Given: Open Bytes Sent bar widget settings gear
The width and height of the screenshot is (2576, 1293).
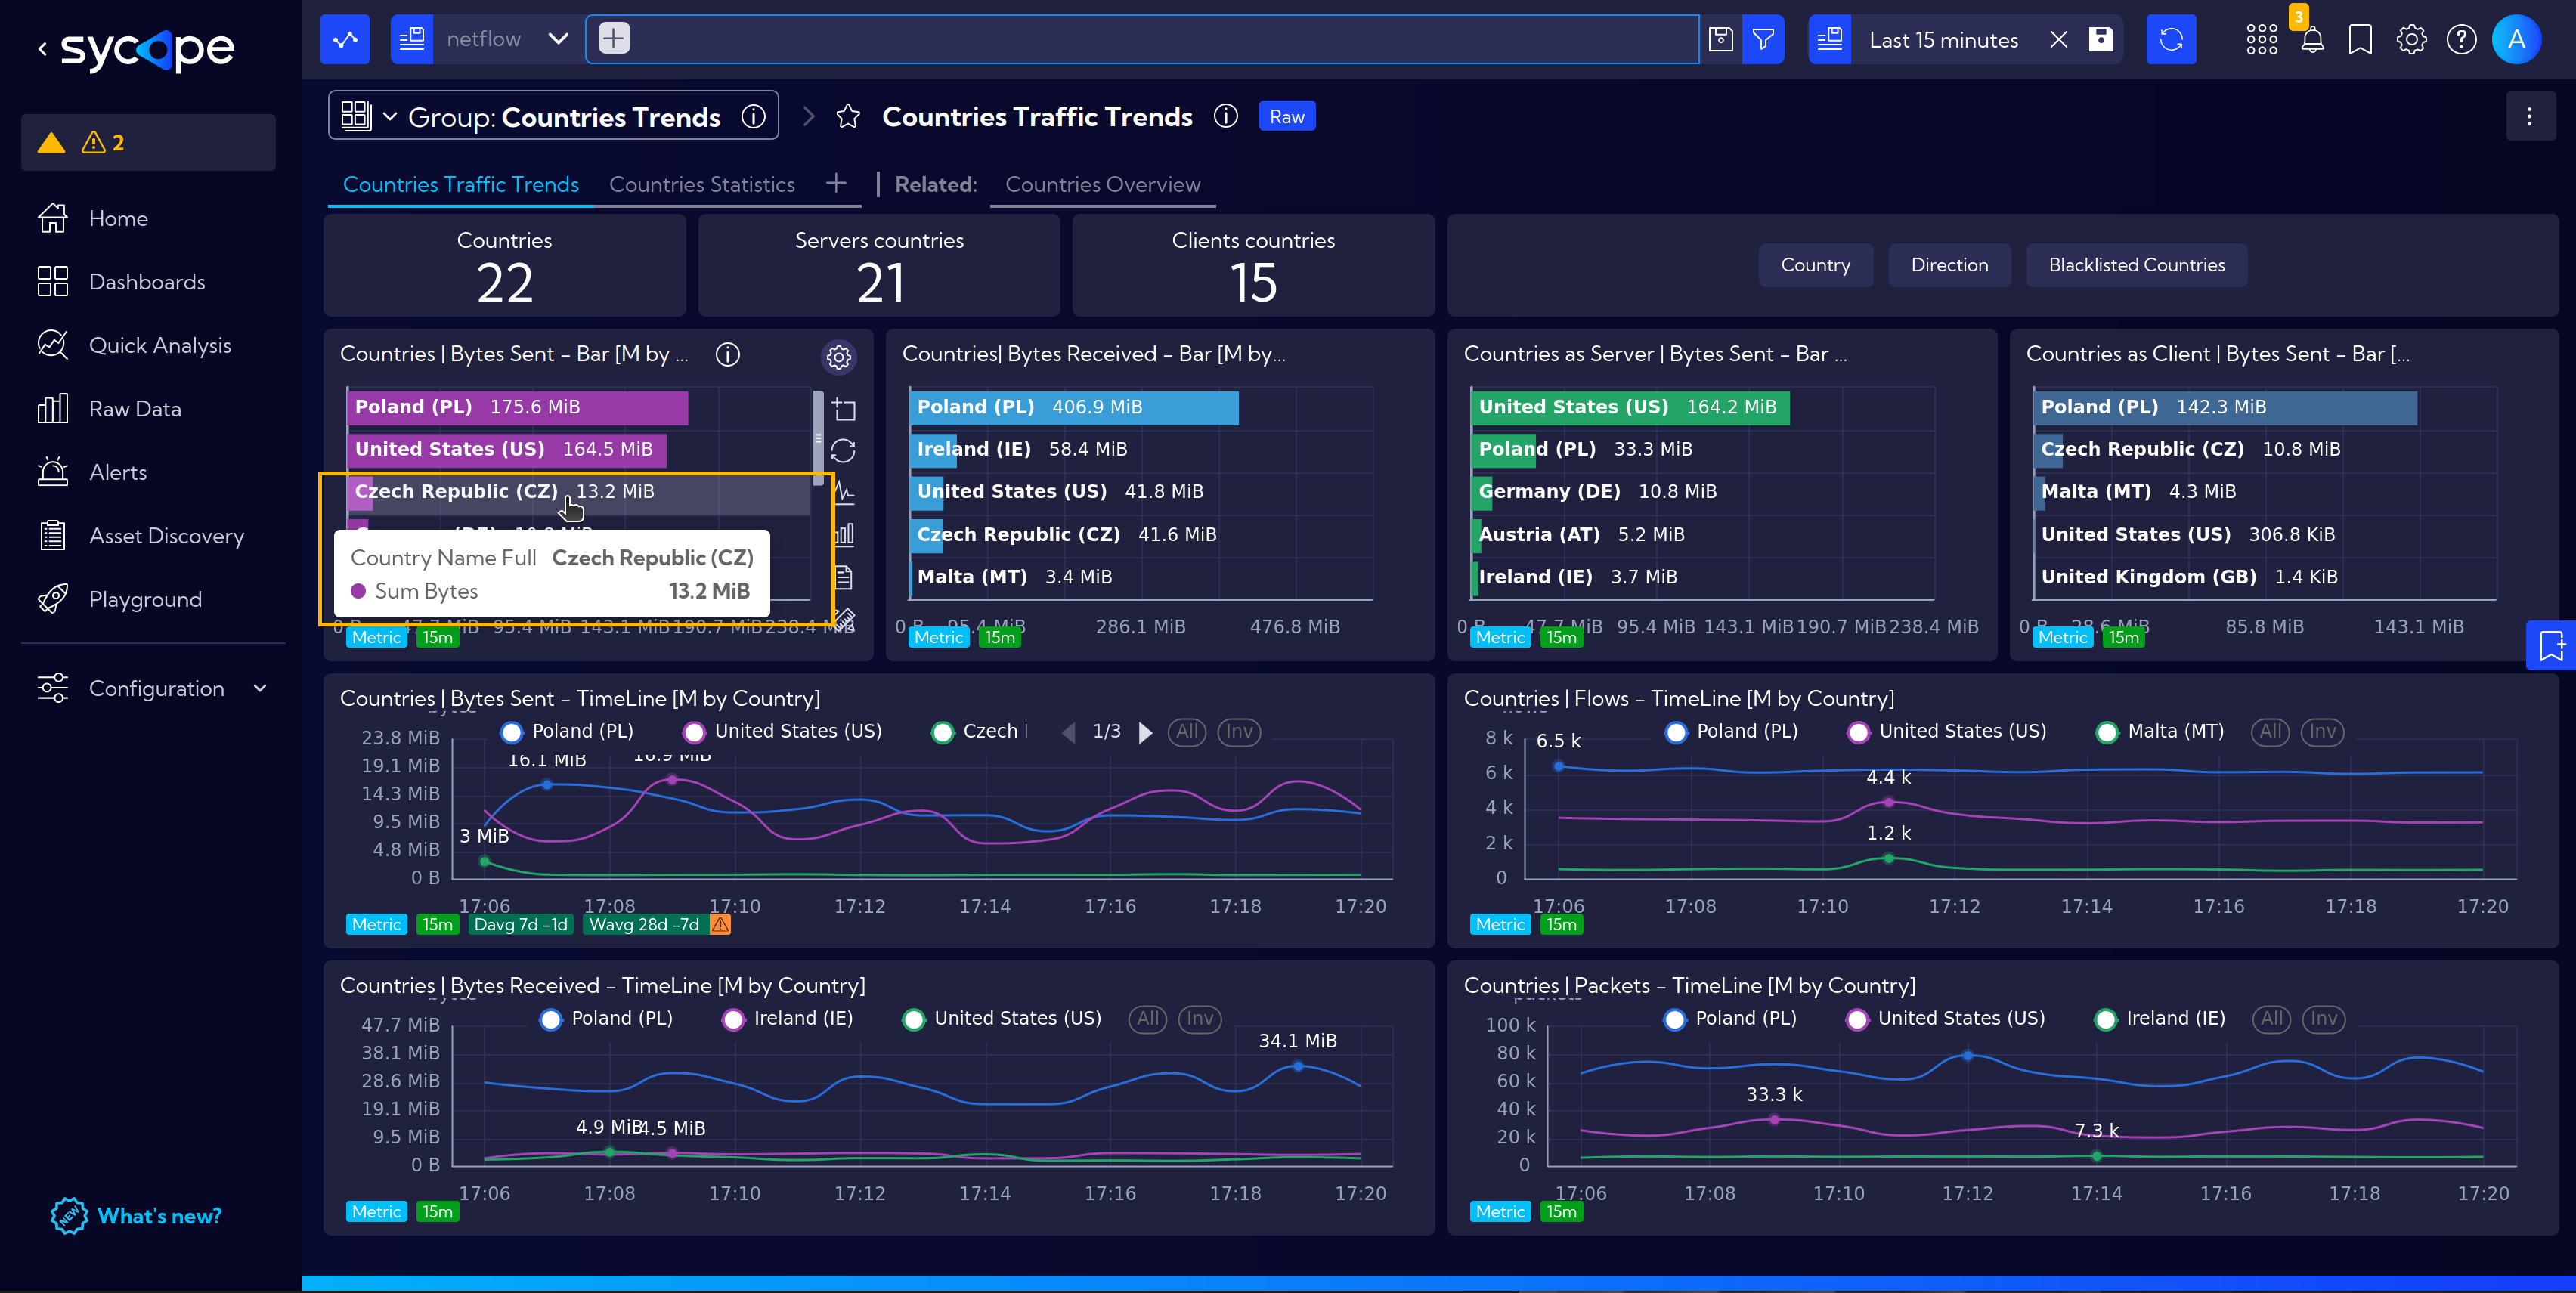Looking at the screenshot, I should (x=838, y=356).
